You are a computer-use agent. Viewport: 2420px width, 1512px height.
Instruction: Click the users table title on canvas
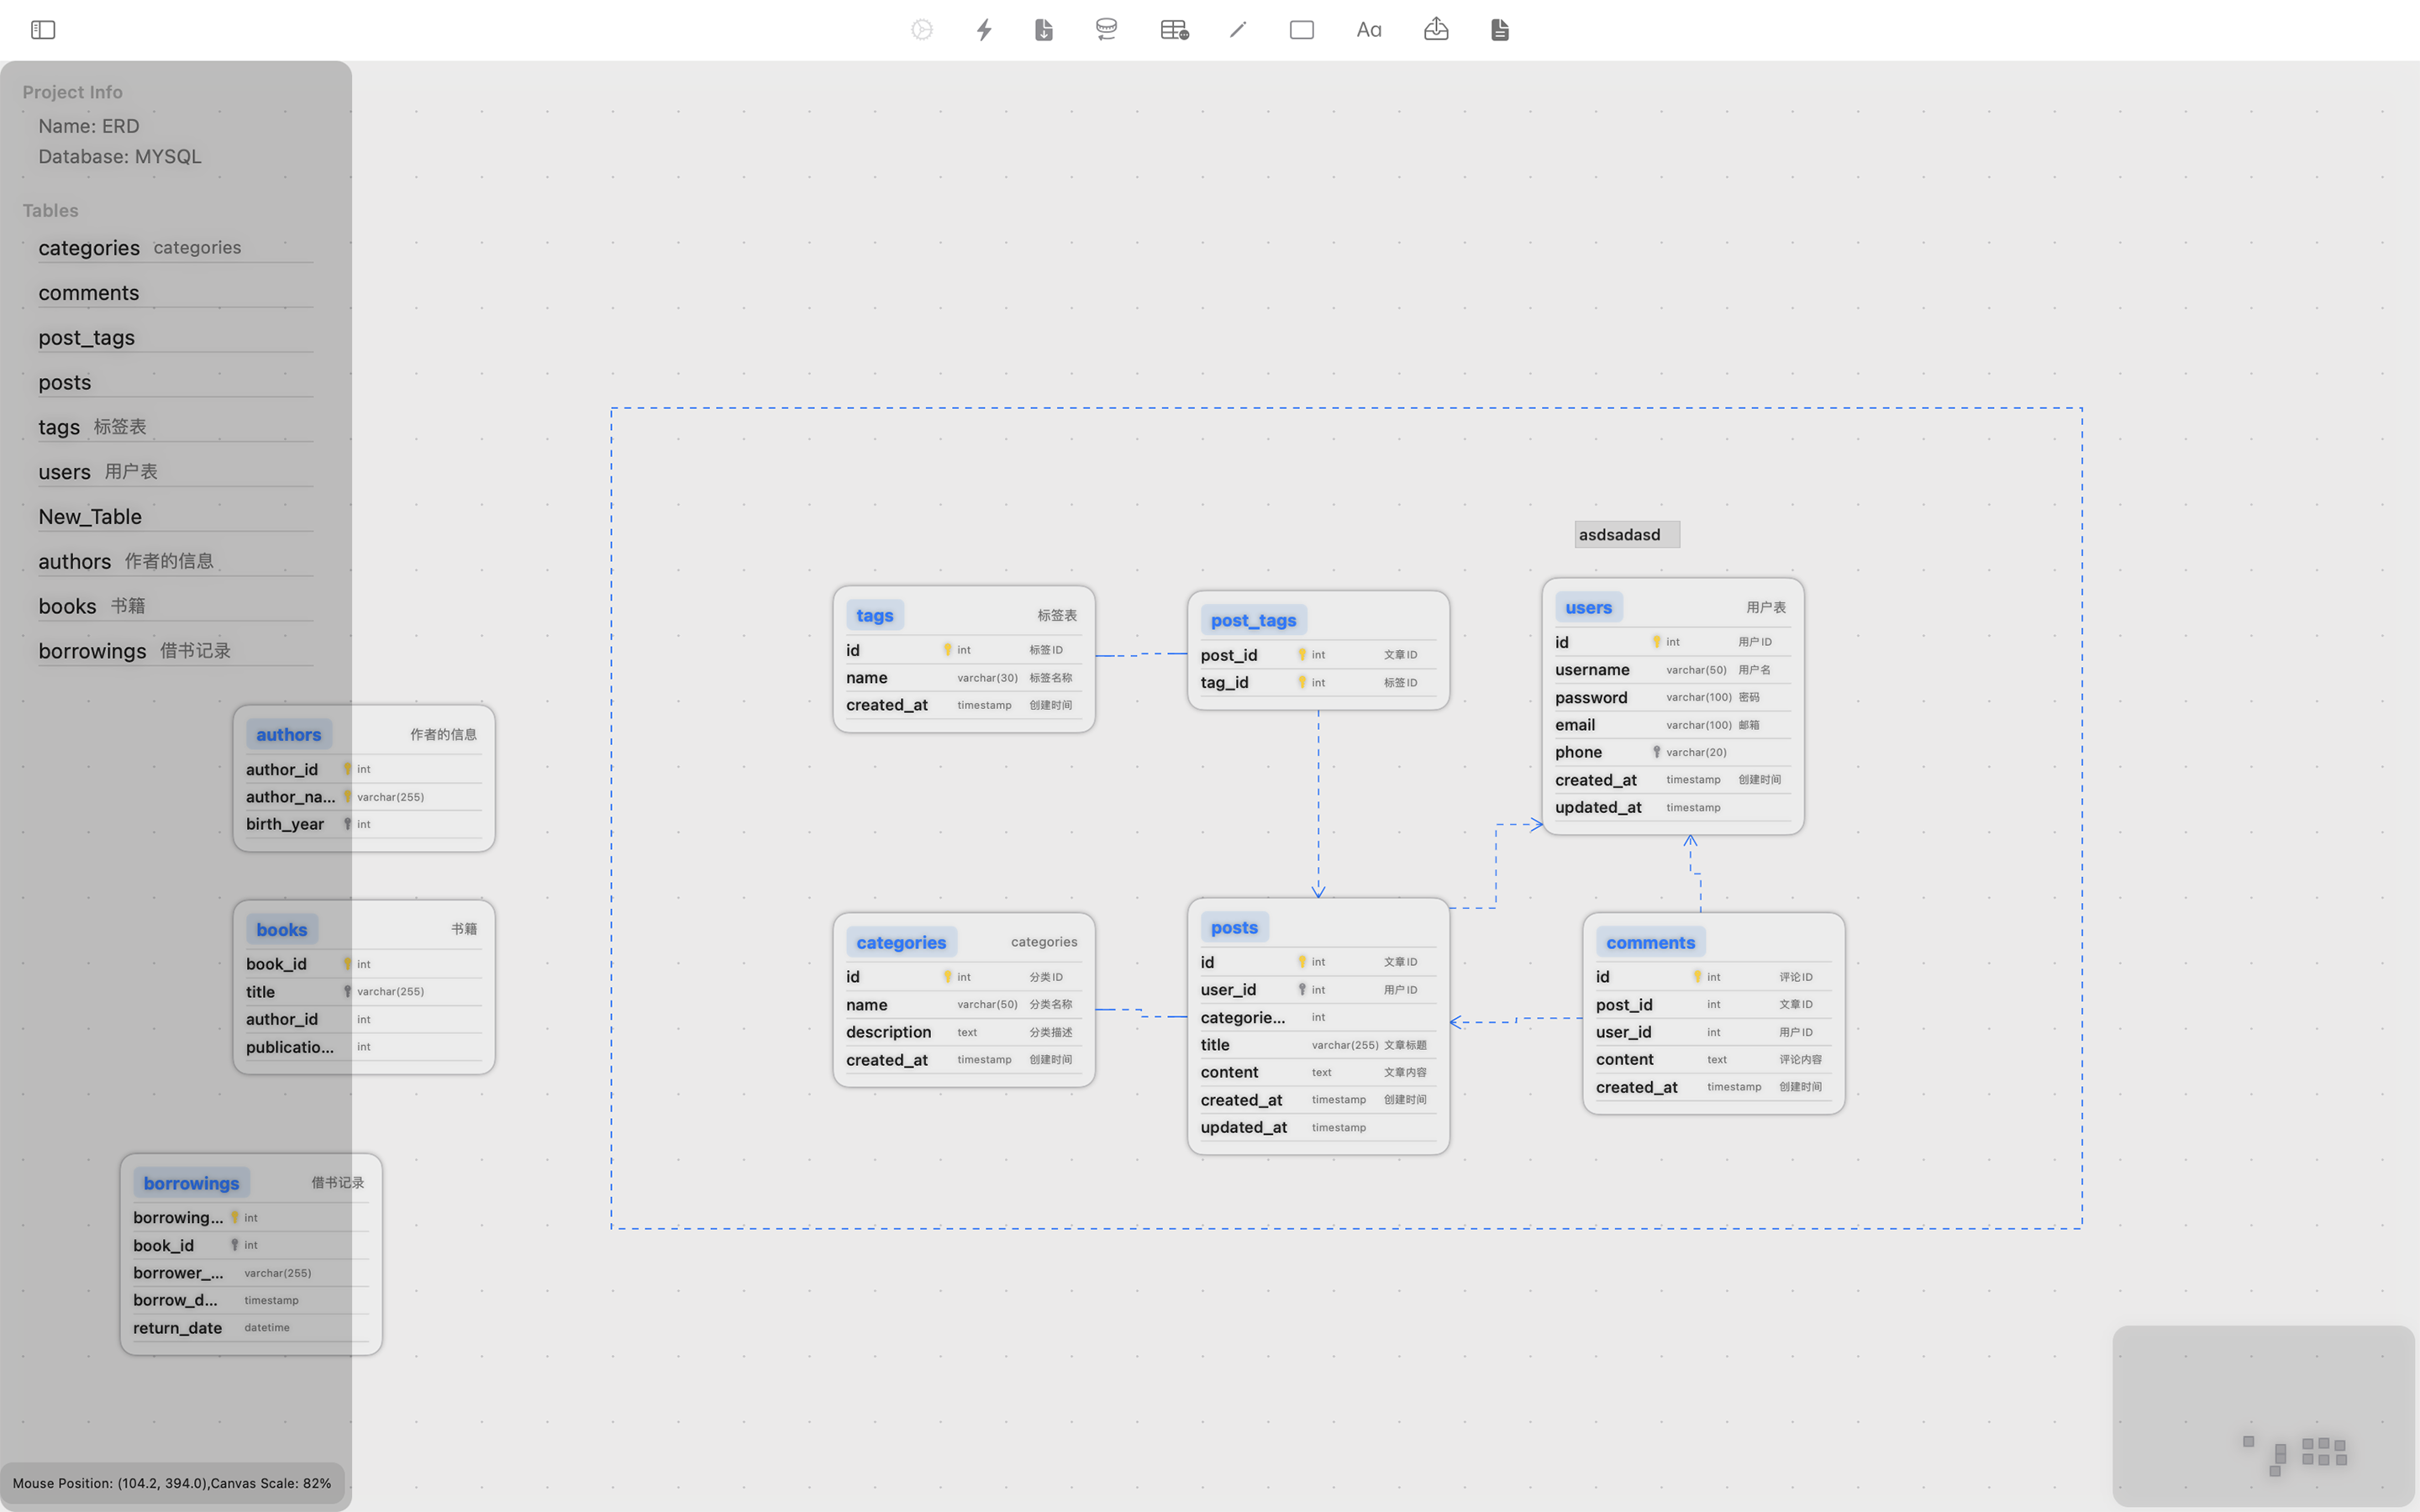(1588, 607)
